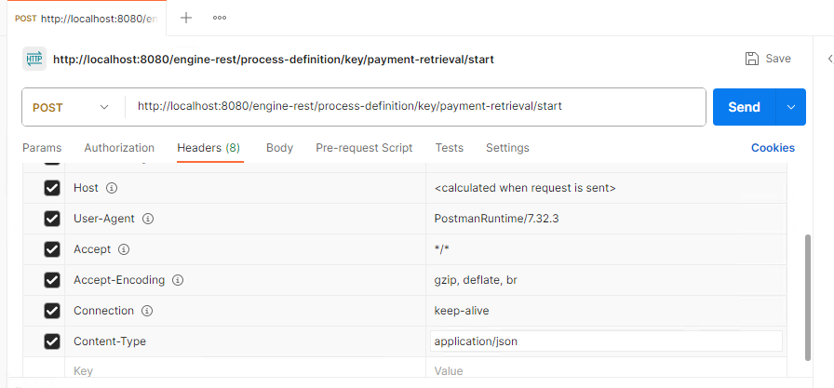Toggle the Accept-Encoding header checkbox
The image size is (834, 388).
tap(52, 280)
